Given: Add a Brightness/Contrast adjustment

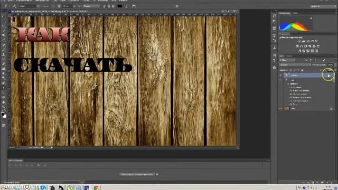Looking at the screenshot, I should click(299, 41).
